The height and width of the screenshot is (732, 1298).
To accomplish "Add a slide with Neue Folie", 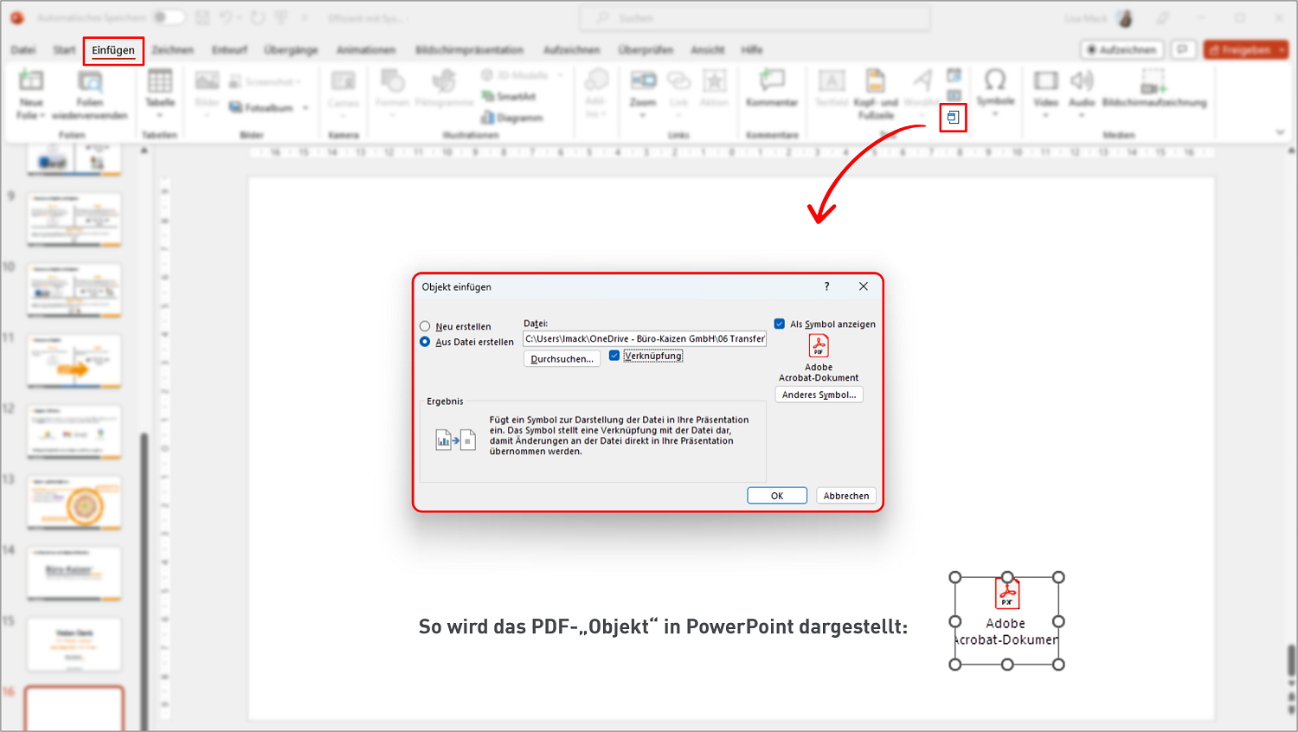I will click(x=31, y=83).
